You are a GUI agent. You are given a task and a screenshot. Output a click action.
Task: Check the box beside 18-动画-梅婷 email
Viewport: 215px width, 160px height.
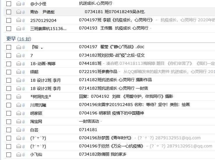click(9, 64)
